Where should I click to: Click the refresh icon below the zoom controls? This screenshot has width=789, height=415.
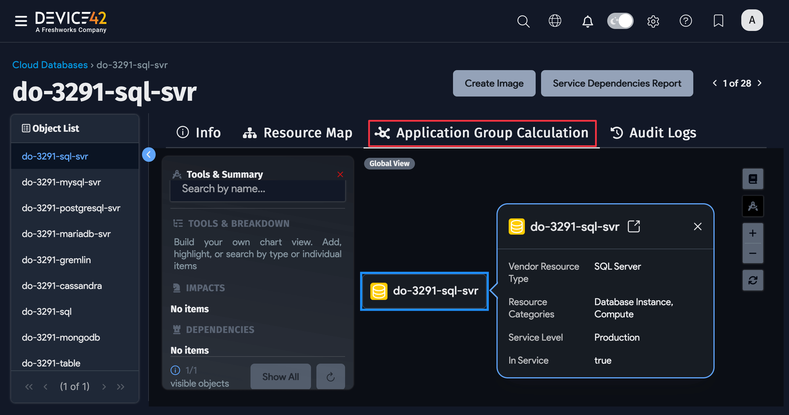click(x=753, y=280)
